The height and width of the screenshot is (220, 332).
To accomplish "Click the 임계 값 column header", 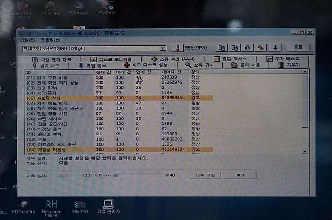I will tap(146, 72).
